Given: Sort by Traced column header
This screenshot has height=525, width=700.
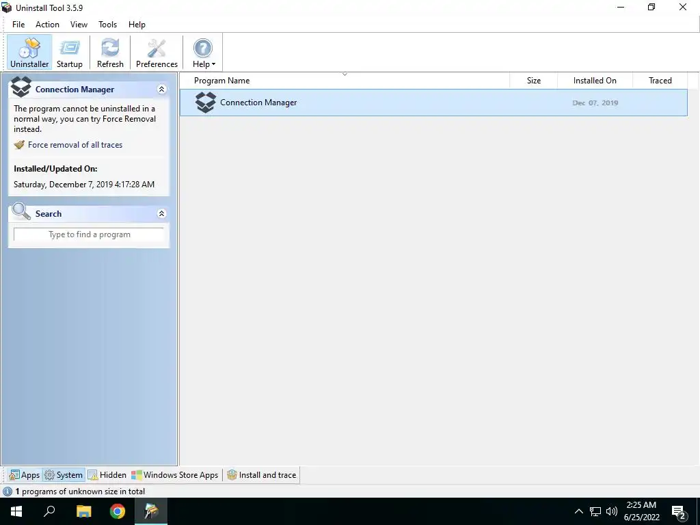Looking at the screenshot, I should [660, 81].
